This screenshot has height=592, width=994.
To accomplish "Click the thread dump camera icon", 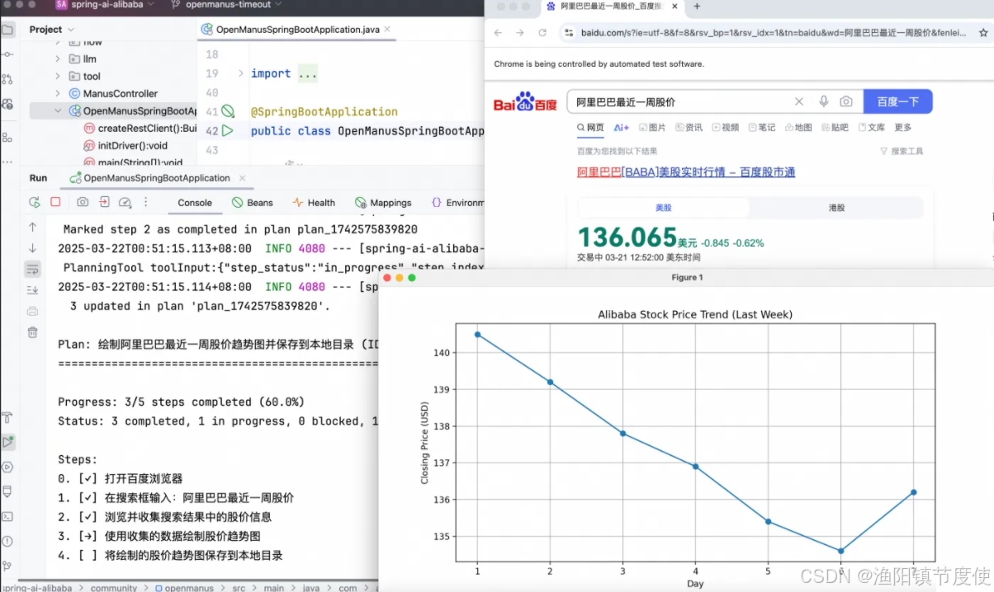I will point(83,202).
